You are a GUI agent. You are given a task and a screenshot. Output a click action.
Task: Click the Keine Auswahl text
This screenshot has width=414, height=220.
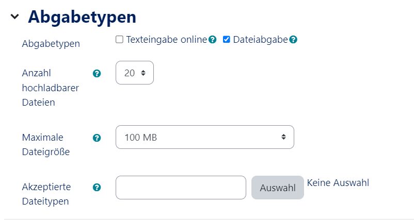coord(338,182)
